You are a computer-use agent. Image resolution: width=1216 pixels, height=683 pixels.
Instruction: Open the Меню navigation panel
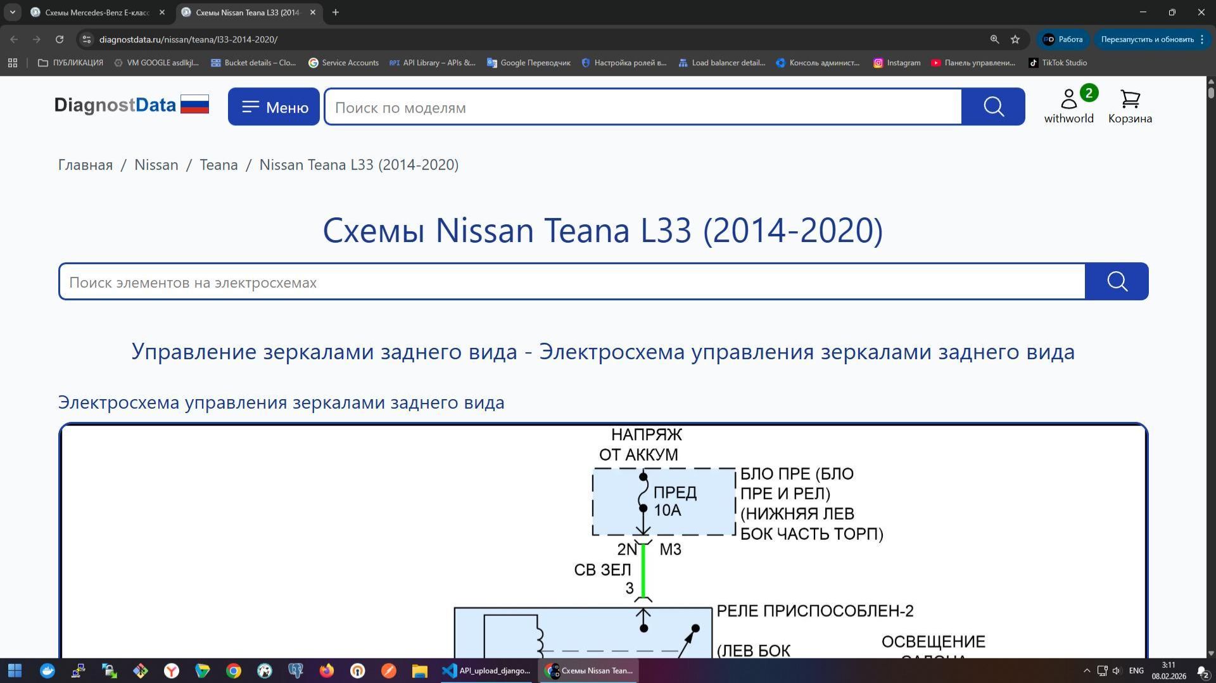[x=273, y=106]
